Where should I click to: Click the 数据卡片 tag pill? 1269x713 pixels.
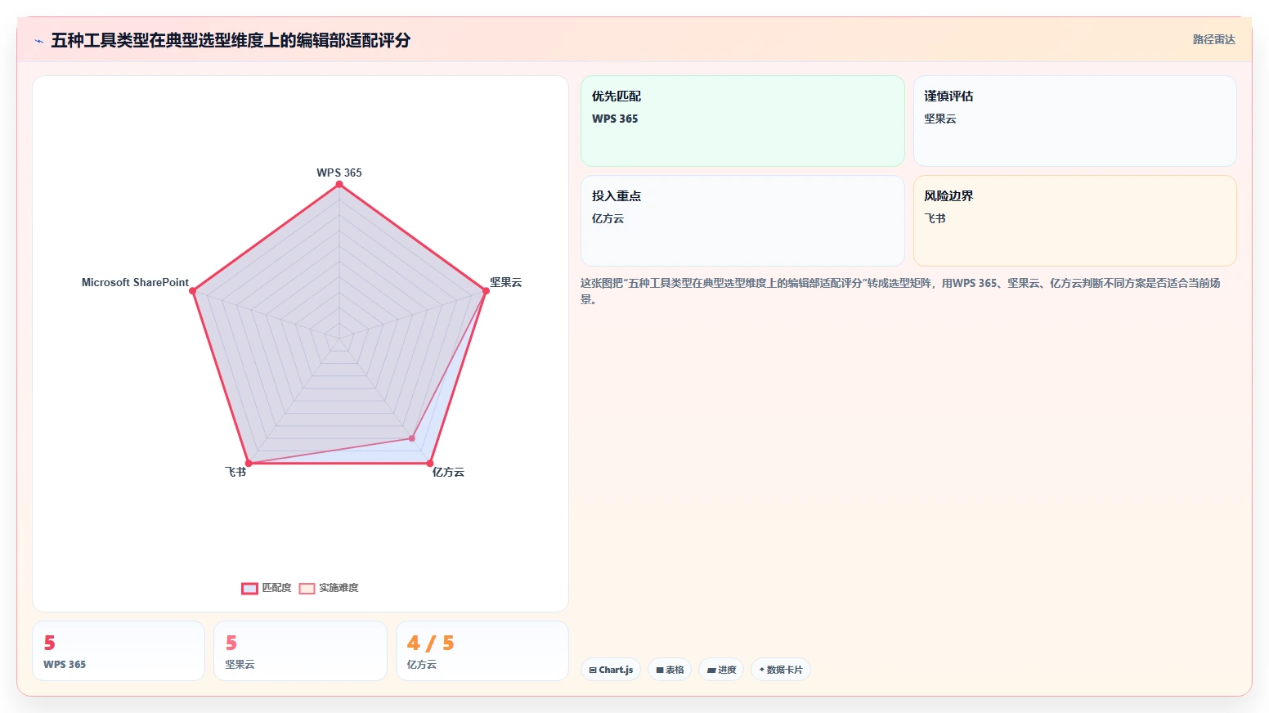(781, 670)
